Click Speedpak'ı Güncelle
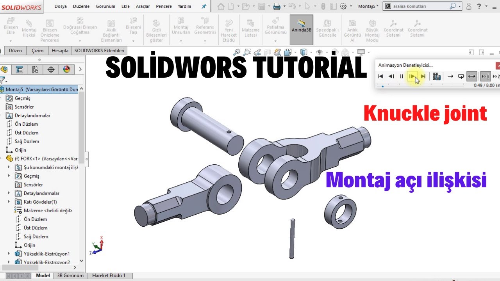 (327, 28)
